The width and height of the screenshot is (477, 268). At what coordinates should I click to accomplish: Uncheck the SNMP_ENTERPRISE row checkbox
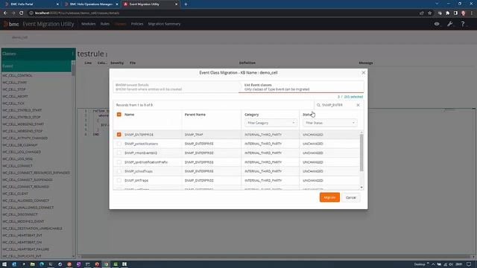click(119, 134)
